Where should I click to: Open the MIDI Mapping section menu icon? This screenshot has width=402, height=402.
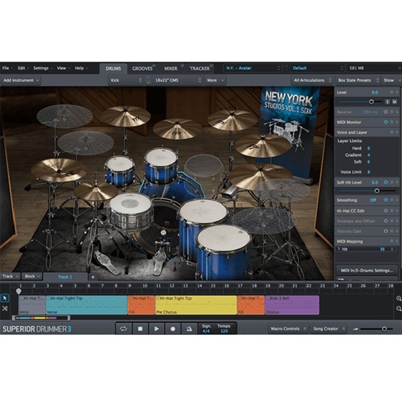coord(392,241)
